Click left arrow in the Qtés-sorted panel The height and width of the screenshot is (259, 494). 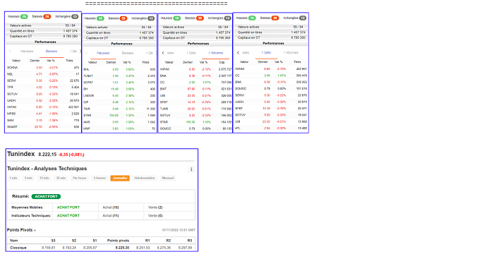(x=239, y=53)
